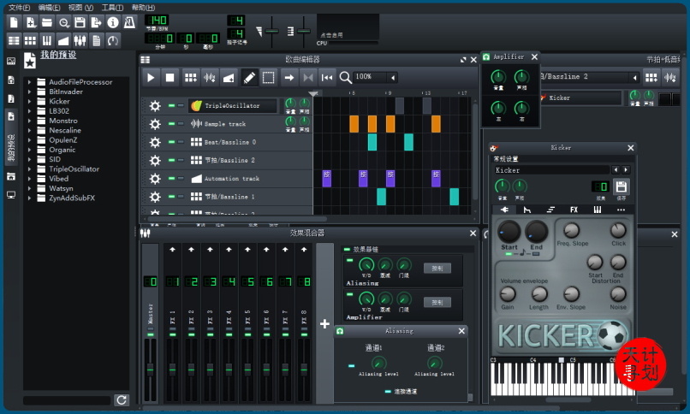Open the piano roll editor from toolbar

pos(46,39)
